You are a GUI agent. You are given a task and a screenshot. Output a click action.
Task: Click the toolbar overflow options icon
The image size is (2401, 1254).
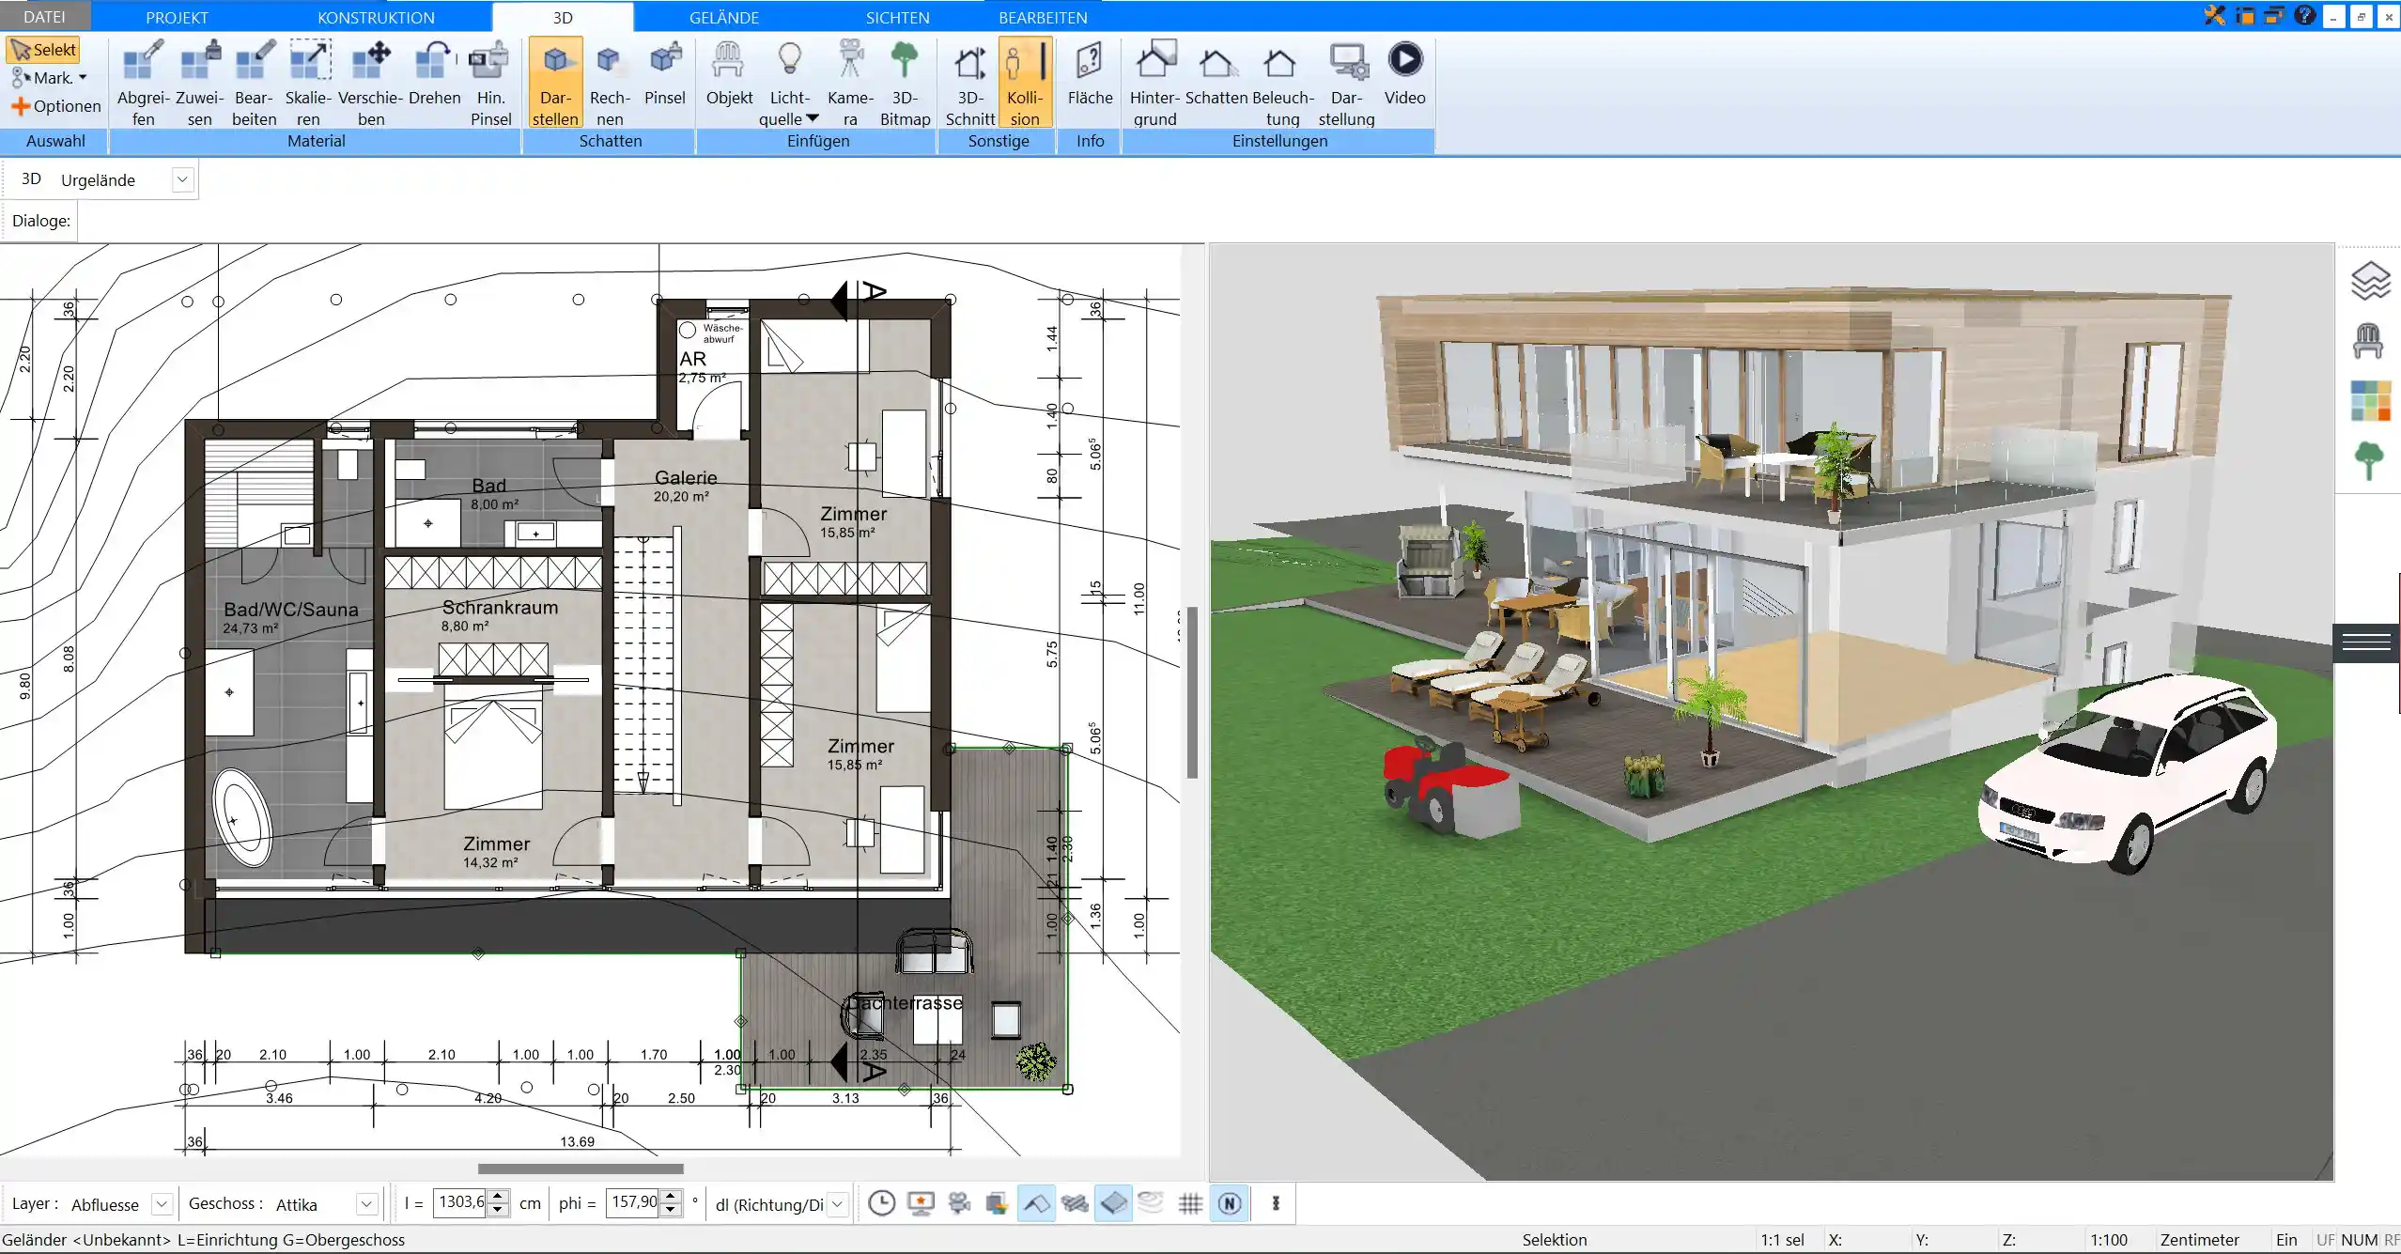coord(1276,1203)
